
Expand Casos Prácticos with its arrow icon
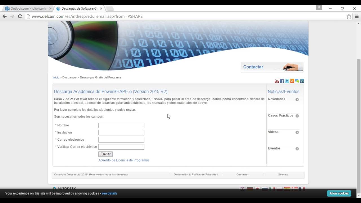click(297, 116)
